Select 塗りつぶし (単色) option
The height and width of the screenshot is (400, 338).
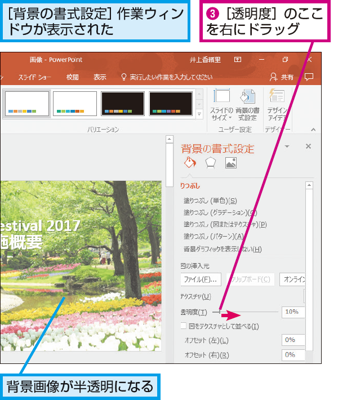tap(210, 201)
